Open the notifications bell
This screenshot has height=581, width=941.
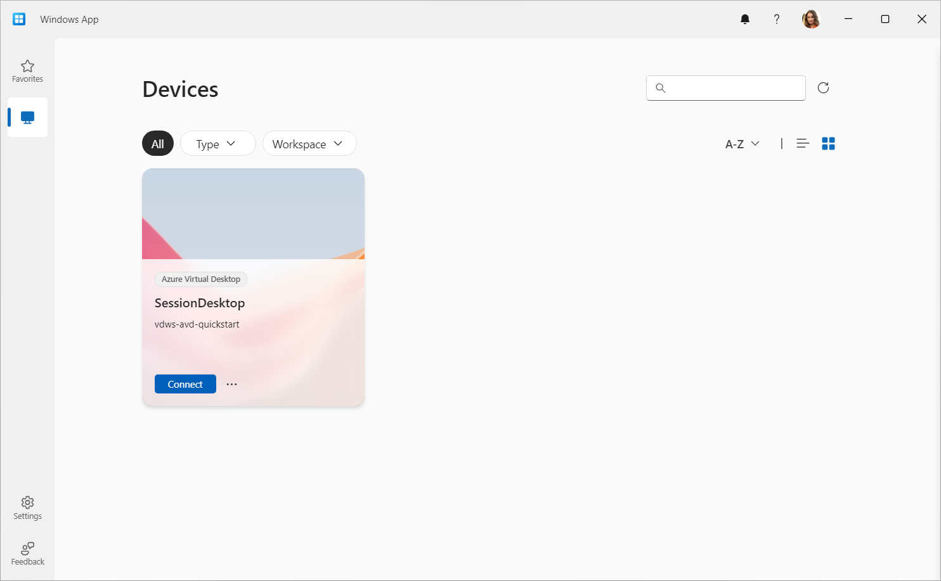(x=745, y=19)
